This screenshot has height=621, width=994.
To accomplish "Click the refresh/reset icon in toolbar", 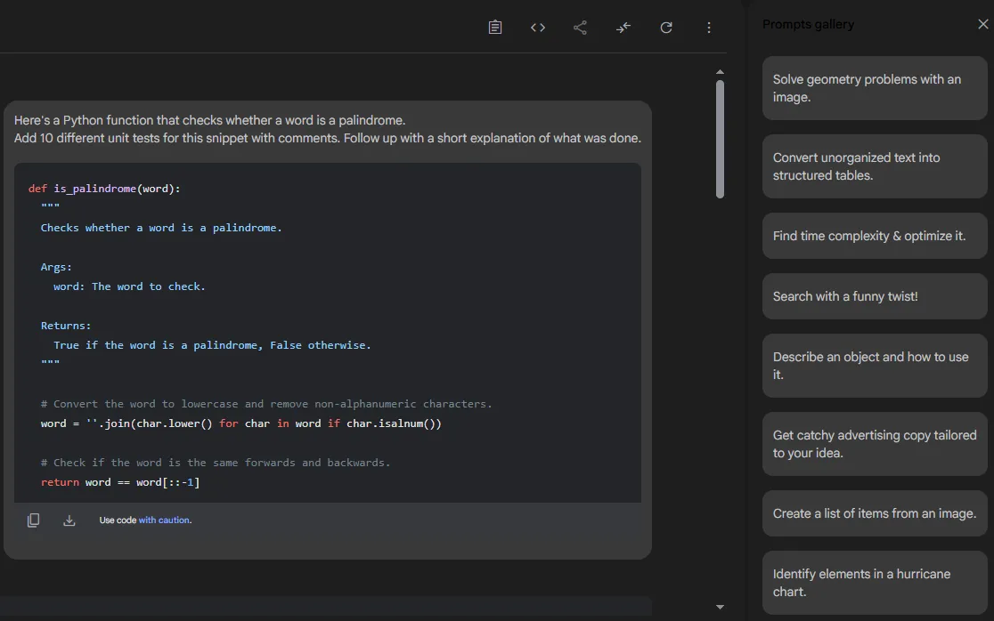I will point(666,28).
